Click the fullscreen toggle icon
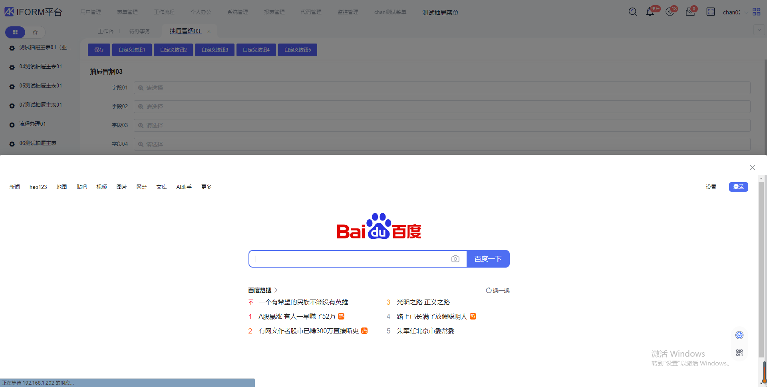767x387 pixels. [x=710, y=12]
